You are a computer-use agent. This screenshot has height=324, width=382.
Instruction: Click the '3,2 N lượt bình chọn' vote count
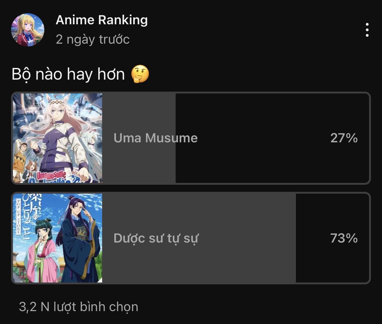(x=79, y=307)
